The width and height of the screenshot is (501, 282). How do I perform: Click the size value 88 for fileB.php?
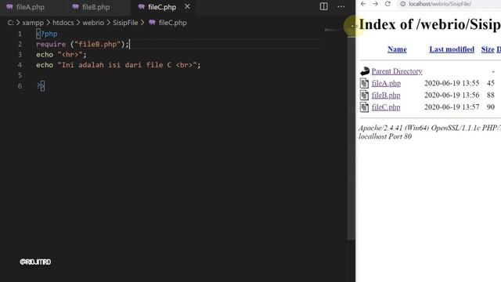pyautogui.click(x=491, y=96)
